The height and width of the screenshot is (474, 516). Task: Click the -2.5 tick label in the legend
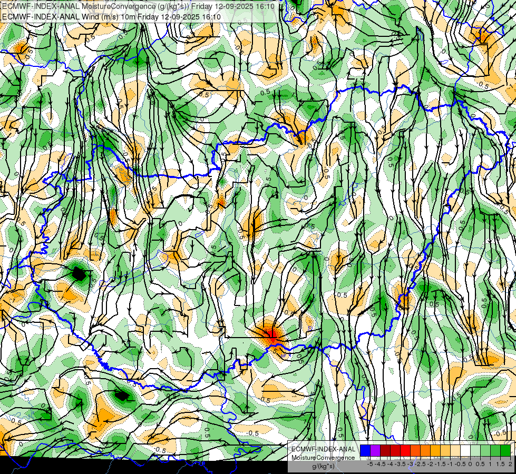[420, 464]
